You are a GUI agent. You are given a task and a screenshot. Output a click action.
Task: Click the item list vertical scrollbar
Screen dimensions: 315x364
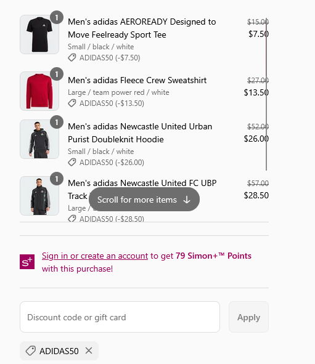tap(266, 94)
